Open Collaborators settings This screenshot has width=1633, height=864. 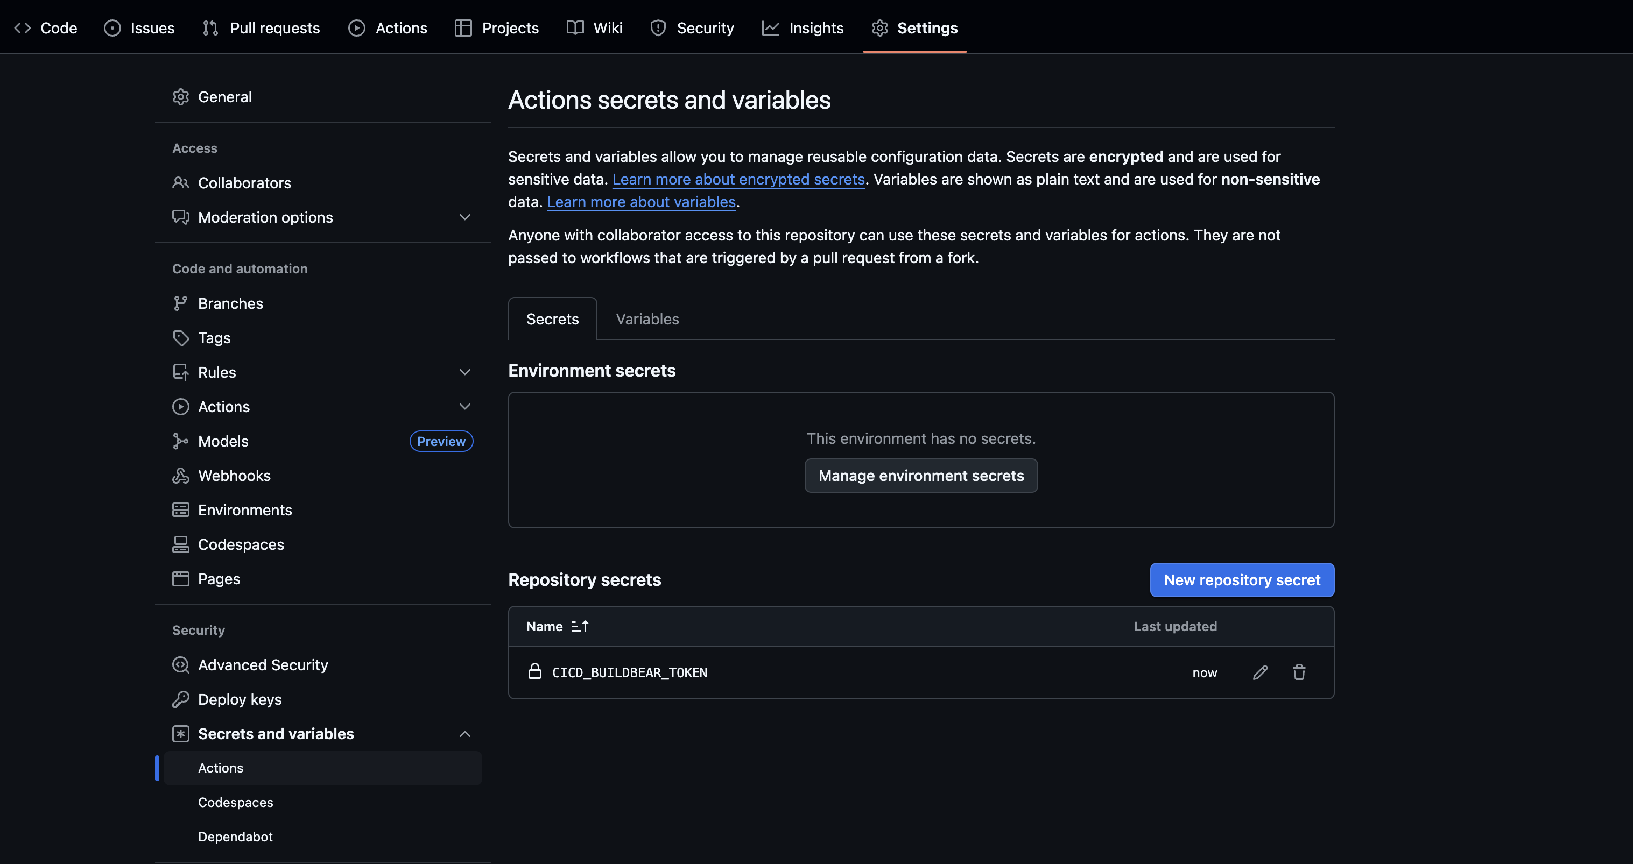point(245,182)
